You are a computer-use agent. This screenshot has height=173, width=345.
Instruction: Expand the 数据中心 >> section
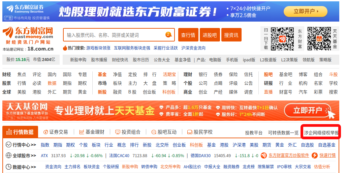(x=21, y=167)
